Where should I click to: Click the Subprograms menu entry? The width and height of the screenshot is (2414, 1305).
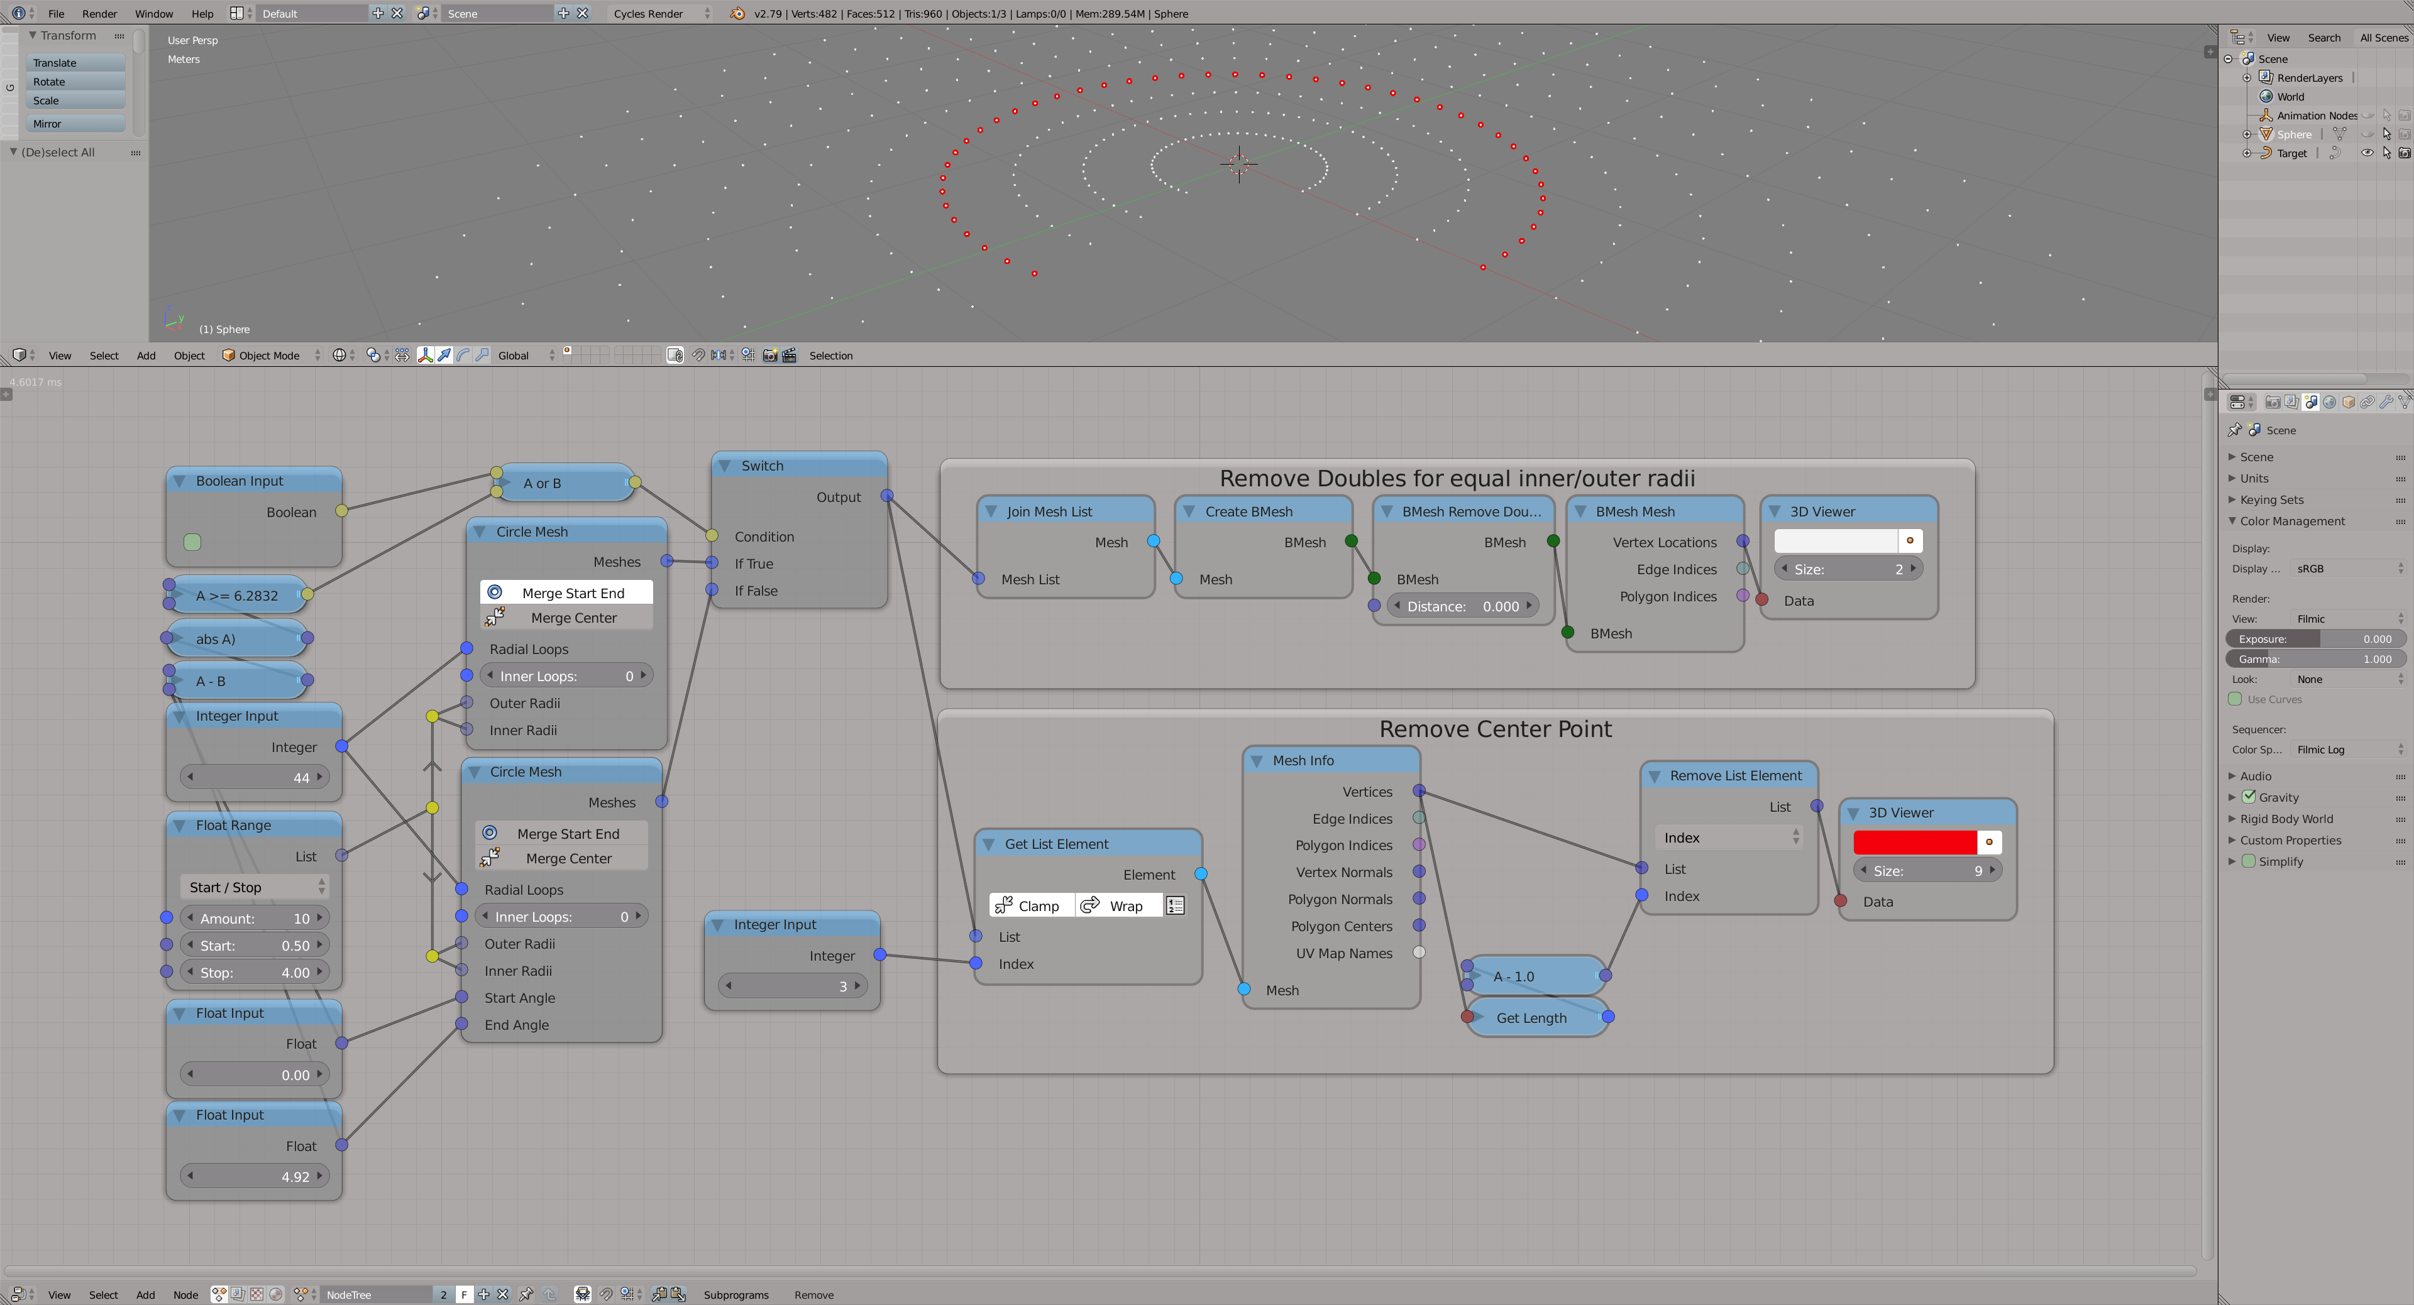737,1294
